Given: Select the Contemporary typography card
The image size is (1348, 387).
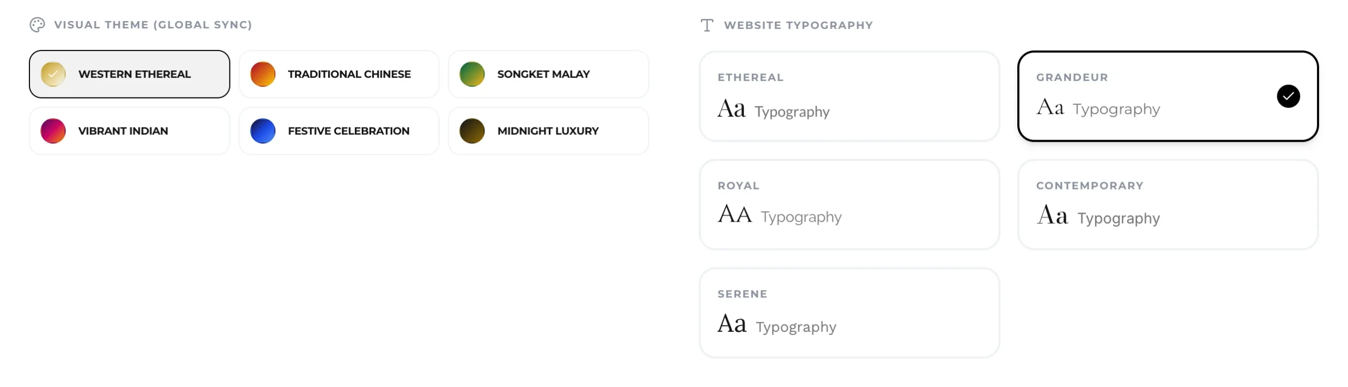Looking at the screenshot, I should tap(1167, 205).
